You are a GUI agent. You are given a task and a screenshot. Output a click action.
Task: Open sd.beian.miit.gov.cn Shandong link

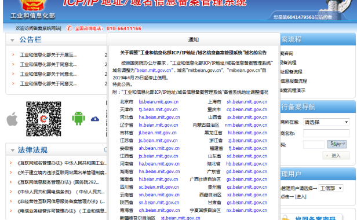point(247,156)
